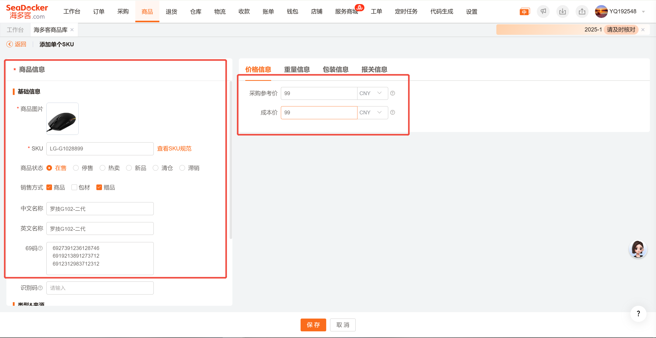The height and width of the screenshot is (338, 656).
Task: Click the 返回 back arrow icon
Action: coord(9,44)
